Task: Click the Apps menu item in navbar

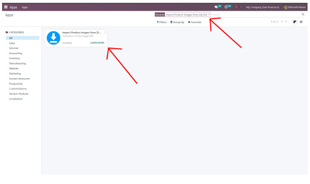Action: coord(25,7)
